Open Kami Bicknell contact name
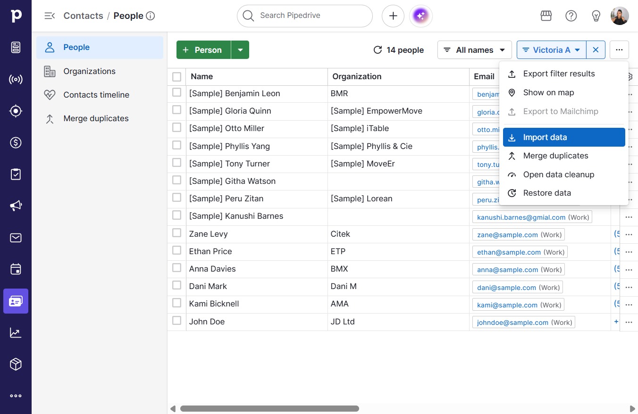Screen dimensions: 638x414 [214, 304]
